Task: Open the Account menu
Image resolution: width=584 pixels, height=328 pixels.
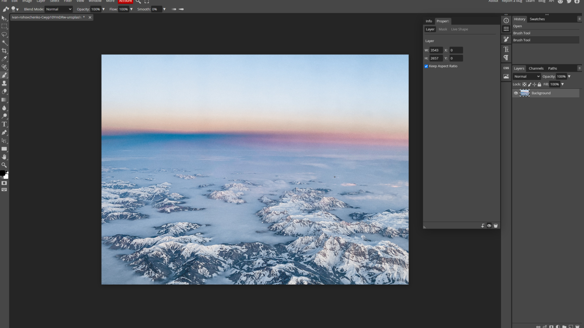Action: (125, 1)
